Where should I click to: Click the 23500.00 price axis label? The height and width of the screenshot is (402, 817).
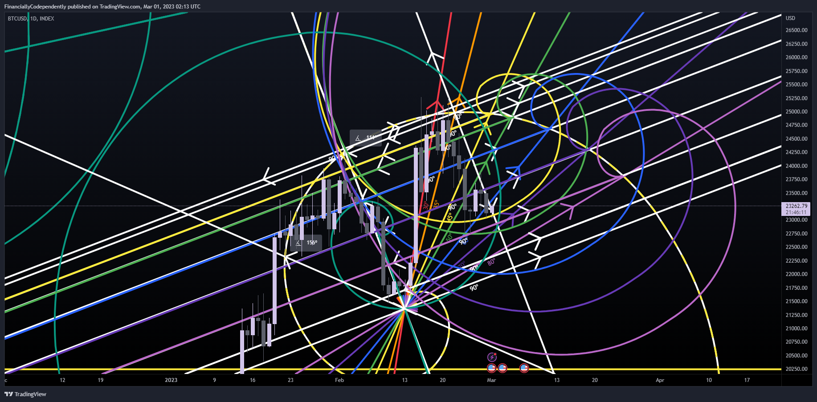pyautogui.click(x=797, y=193)
